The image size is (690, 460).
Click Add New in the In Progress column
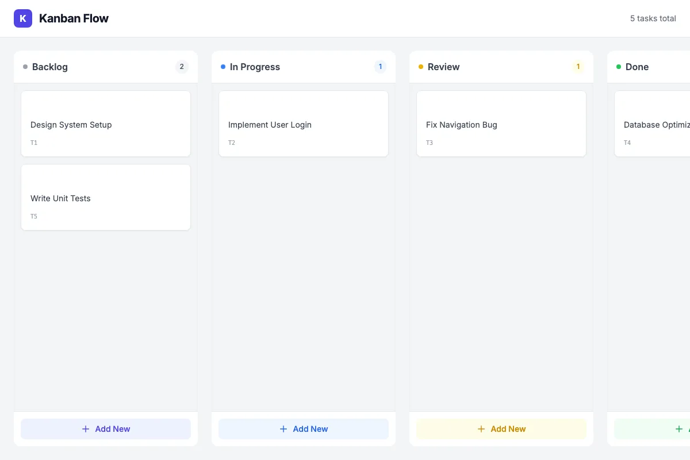tap(304, 429)
